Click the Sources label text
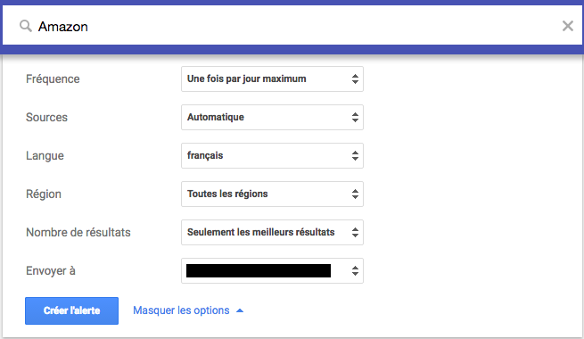584x339 pixels. click(x=46, y=118)
